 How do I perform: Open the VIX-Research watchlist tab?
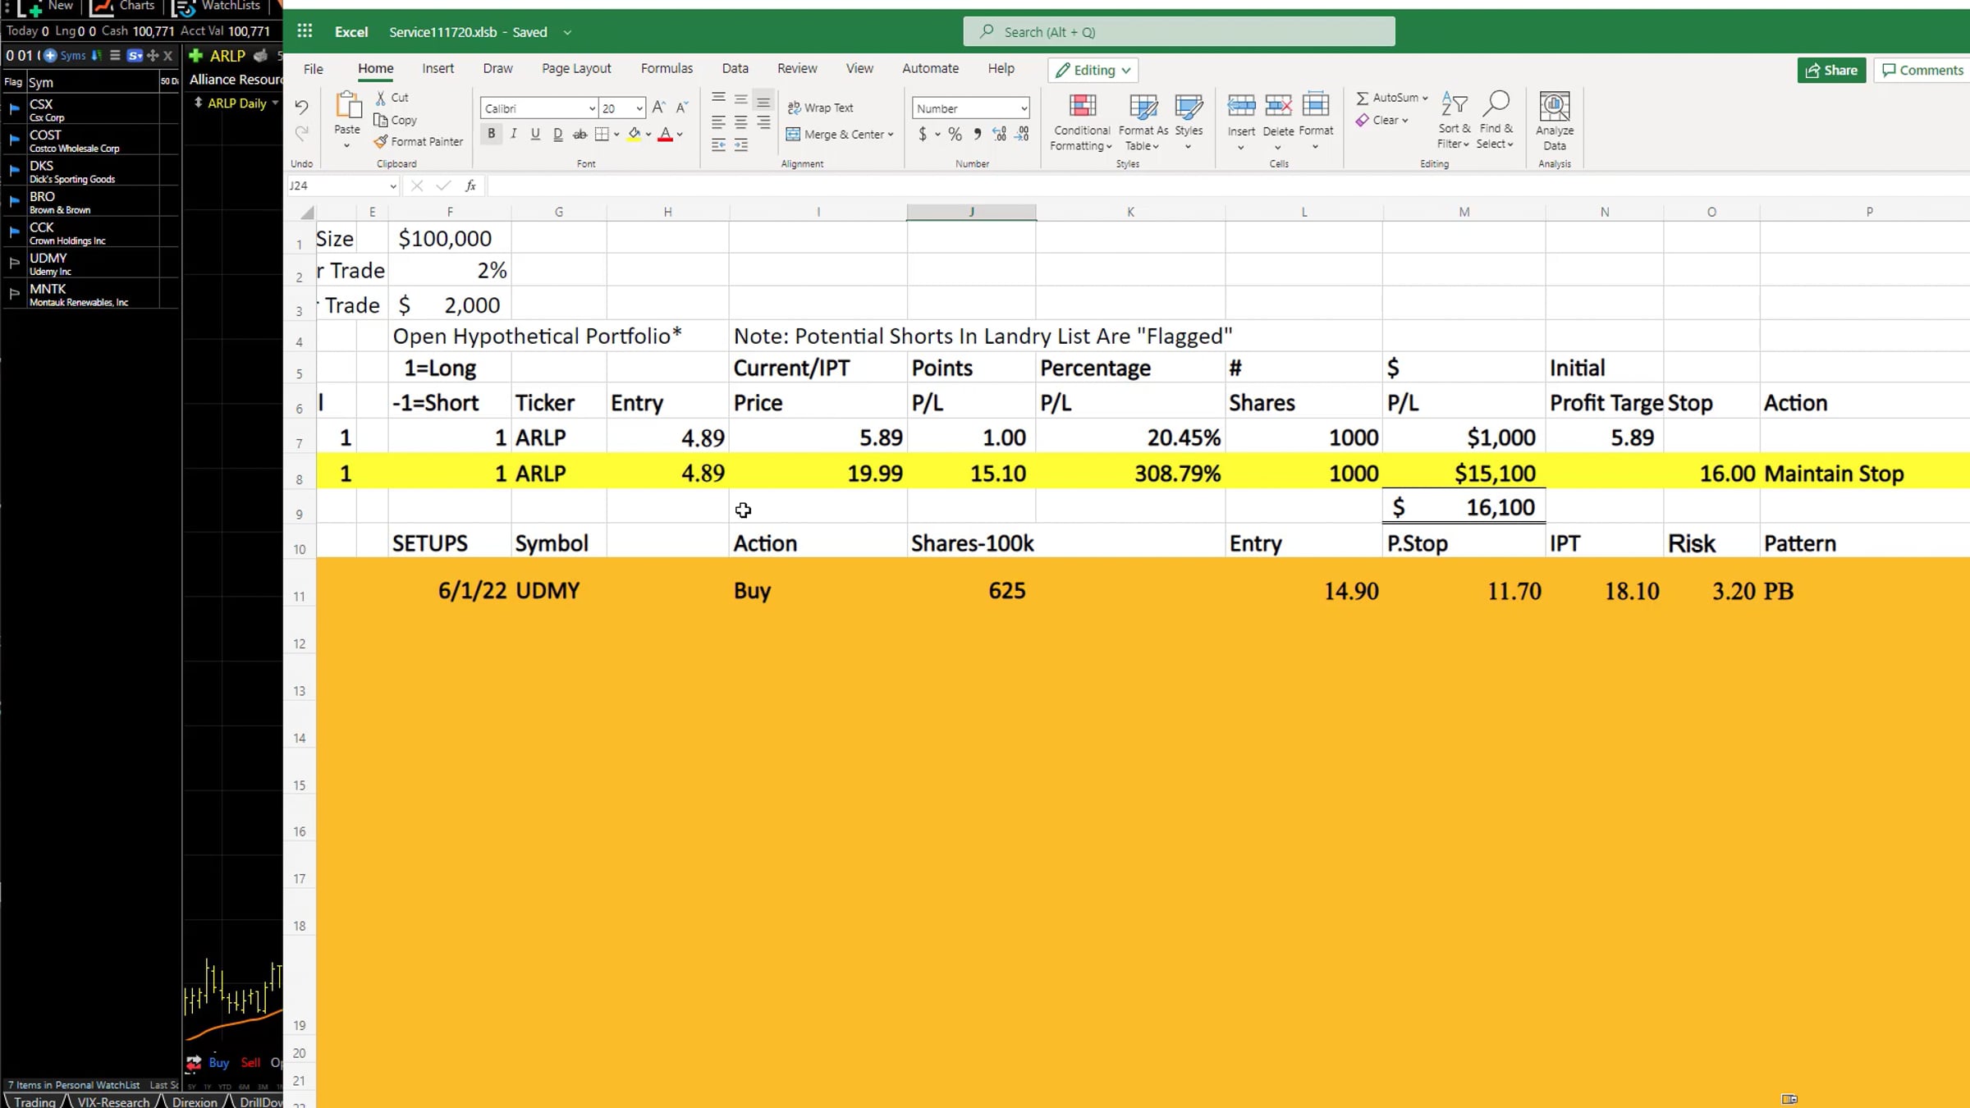click(x=113, y=1101)
